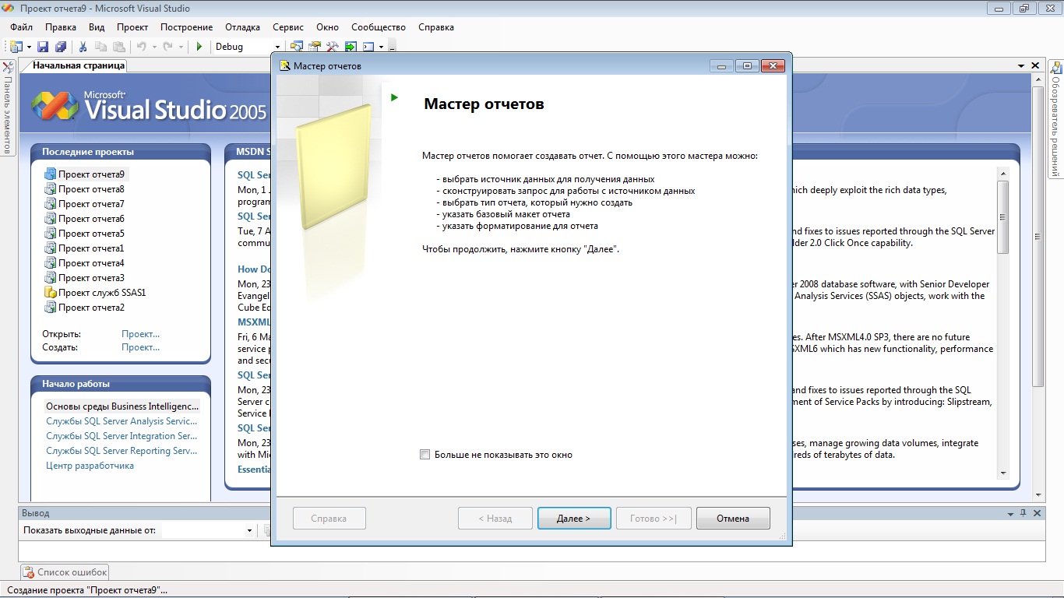
Task: Click the Проект служб SSAS1 project icon
Action: 51,293
